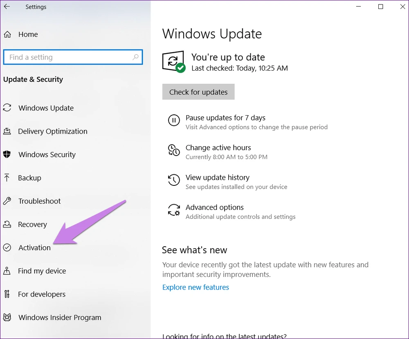Open Windows Security shield icon
The height and width of the screenshot is (339, 409).
[x=7, y=154]
